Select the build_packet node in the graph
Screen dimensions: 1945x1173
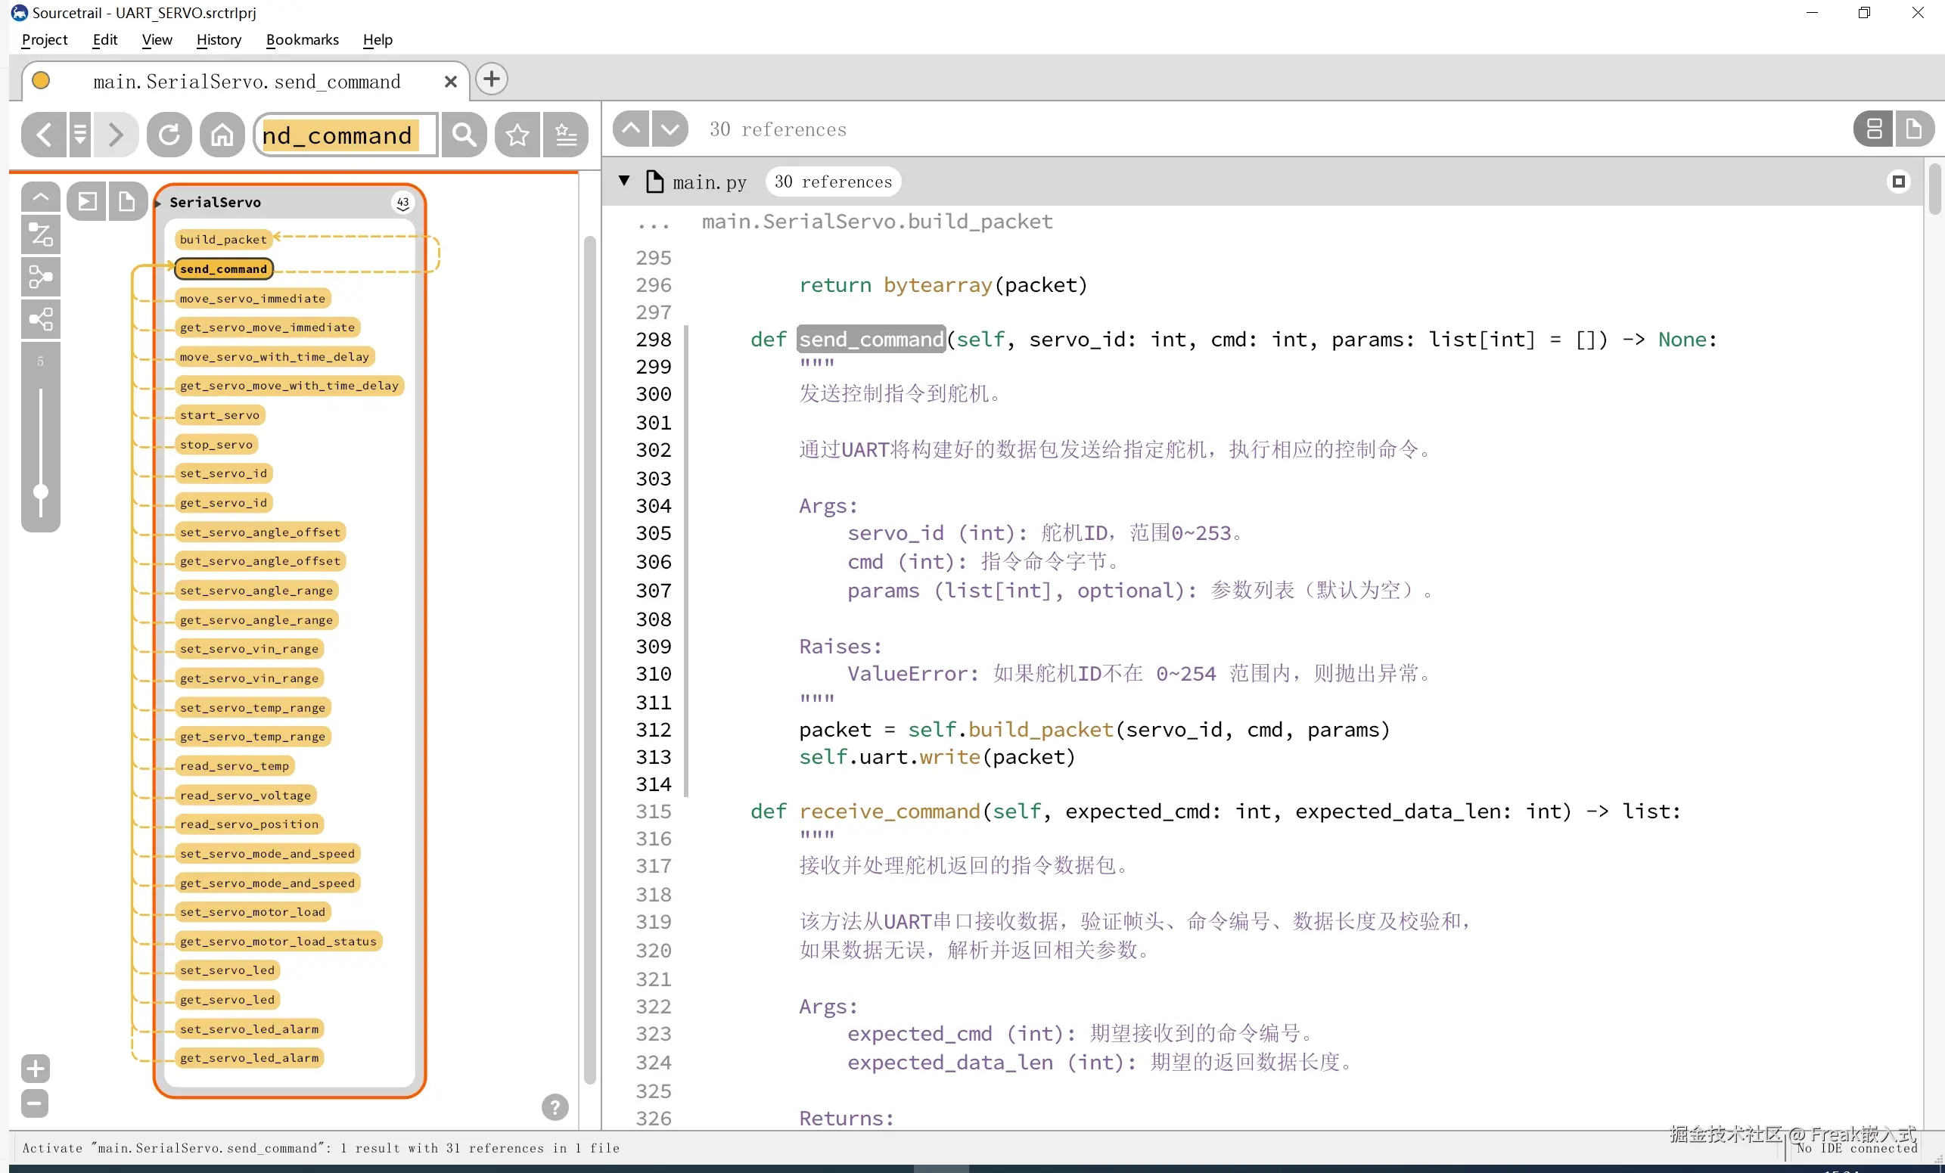[222, 239]
